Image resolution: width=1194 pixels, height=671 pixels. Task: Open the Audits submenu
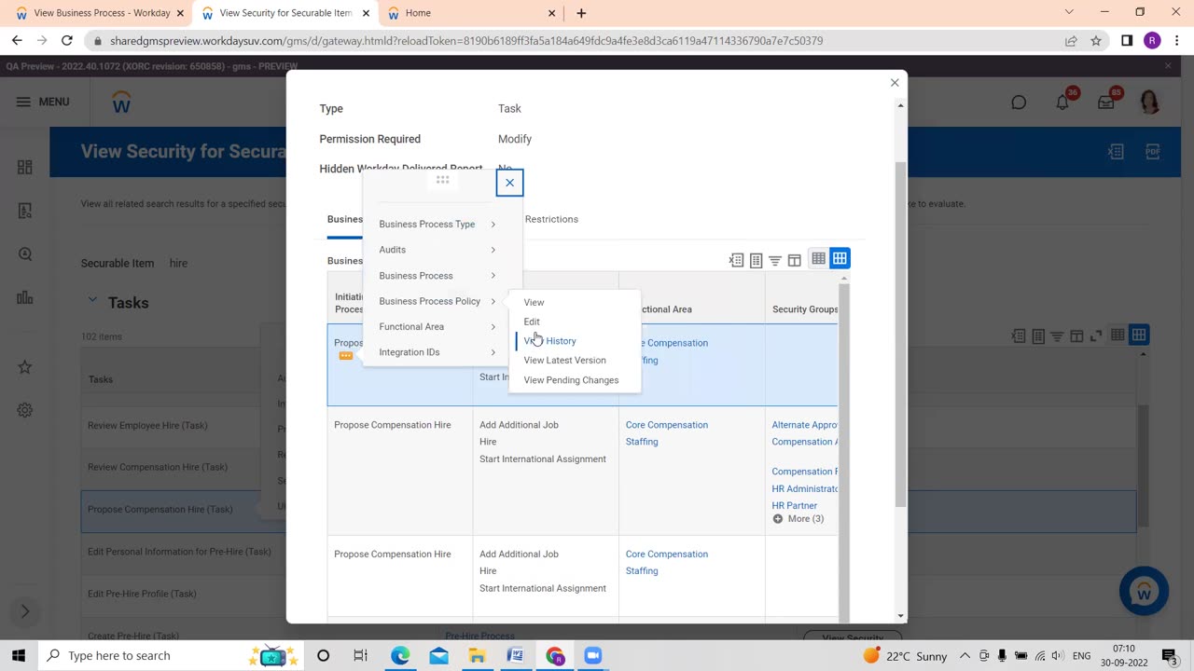pos(437,250)
